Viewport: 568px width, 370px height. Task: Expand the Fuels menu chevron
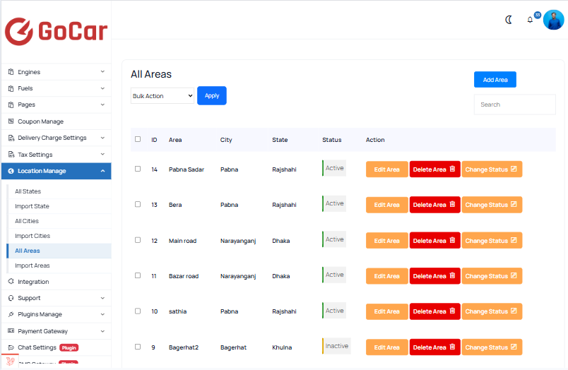pos(102,88)
